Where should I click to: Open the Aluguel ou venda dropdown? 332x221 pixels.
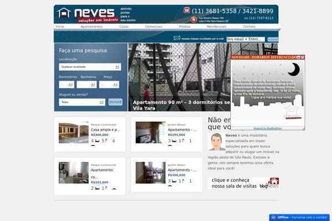(x=82, y=102)
